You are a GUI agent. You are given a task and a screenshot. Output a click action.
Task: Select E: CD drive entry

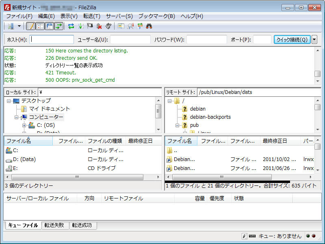(x=83, y=168)
